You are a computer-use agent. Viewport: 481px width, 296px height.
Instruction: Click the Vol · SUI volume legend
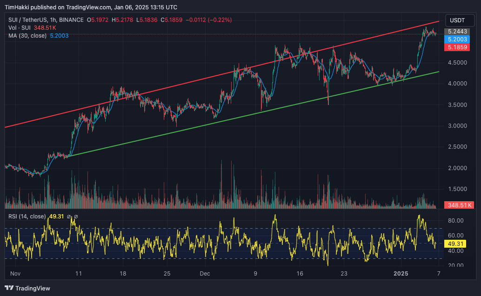tap(20, 28)
